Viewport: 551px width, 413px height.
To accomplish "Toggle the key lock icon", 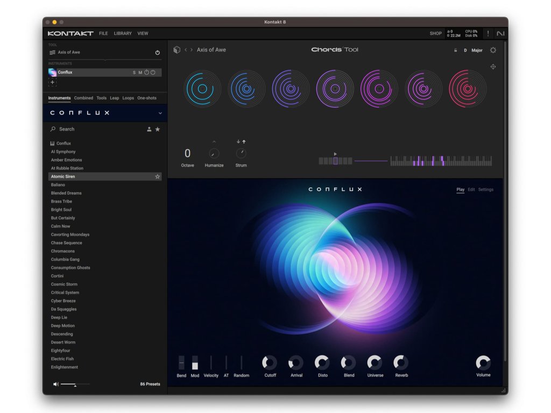I will pos(455,50).
